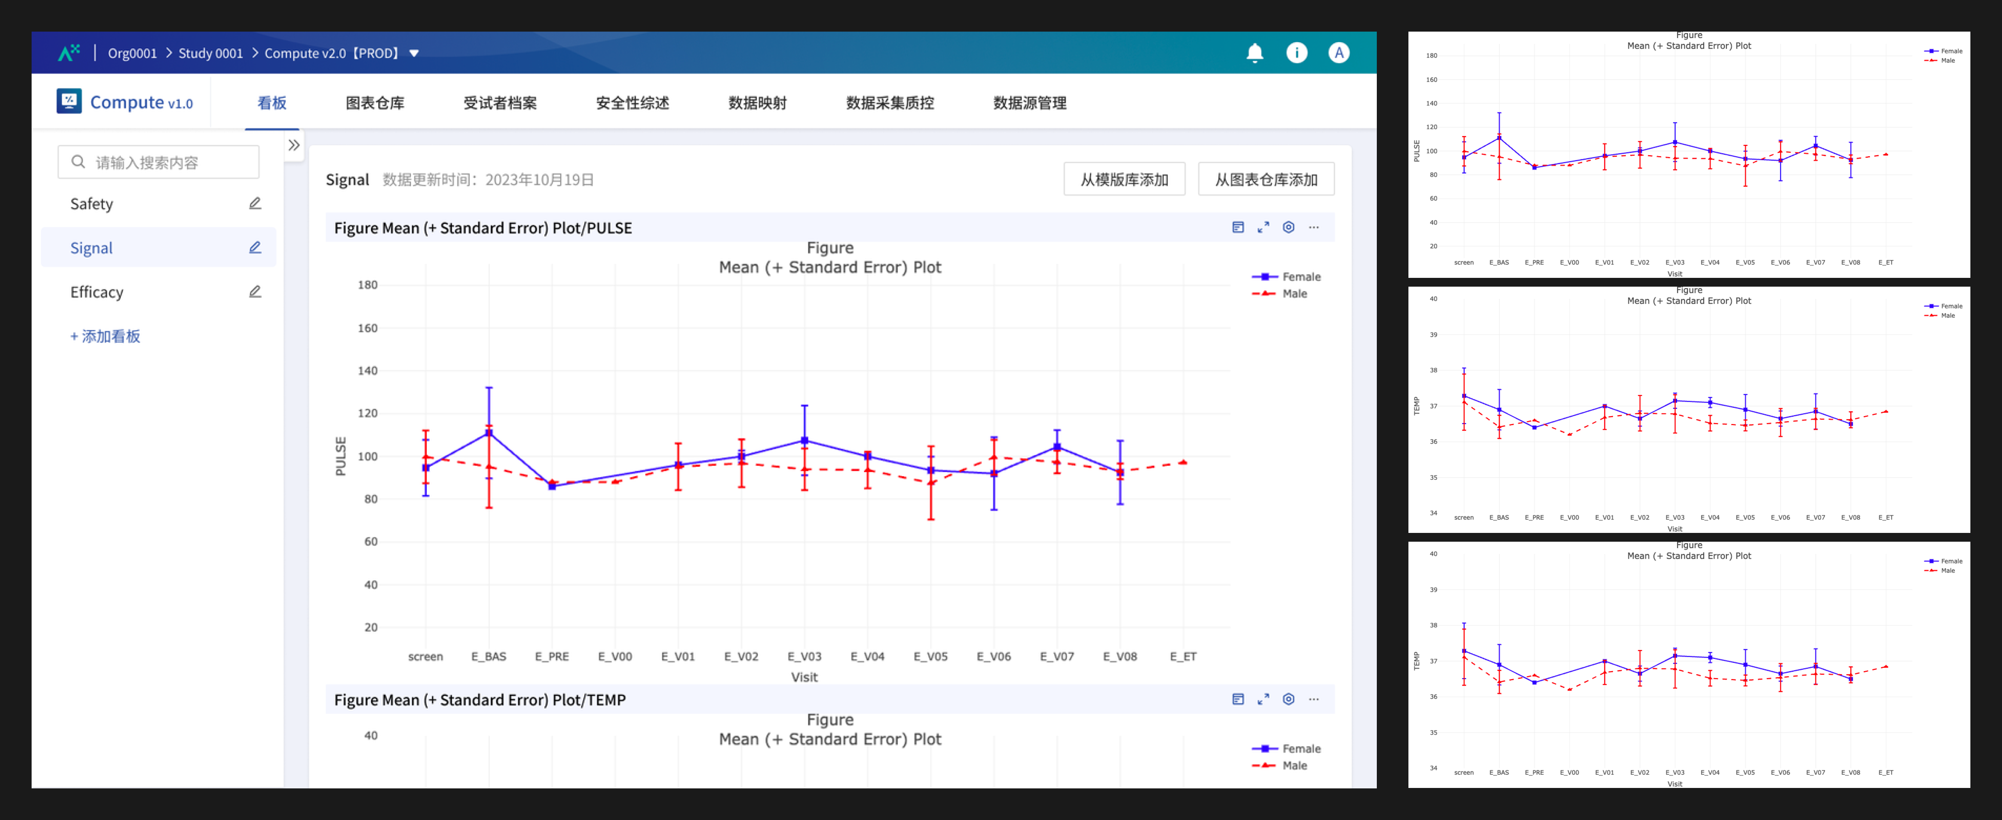Open settings icon for PULSE chart
Image resolution: width=2002 pixels, height=820 pixels.
point(1289,228)
